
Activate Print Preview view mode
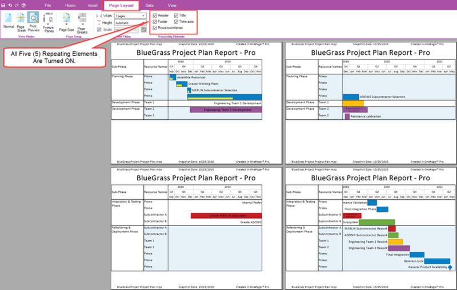34,22
